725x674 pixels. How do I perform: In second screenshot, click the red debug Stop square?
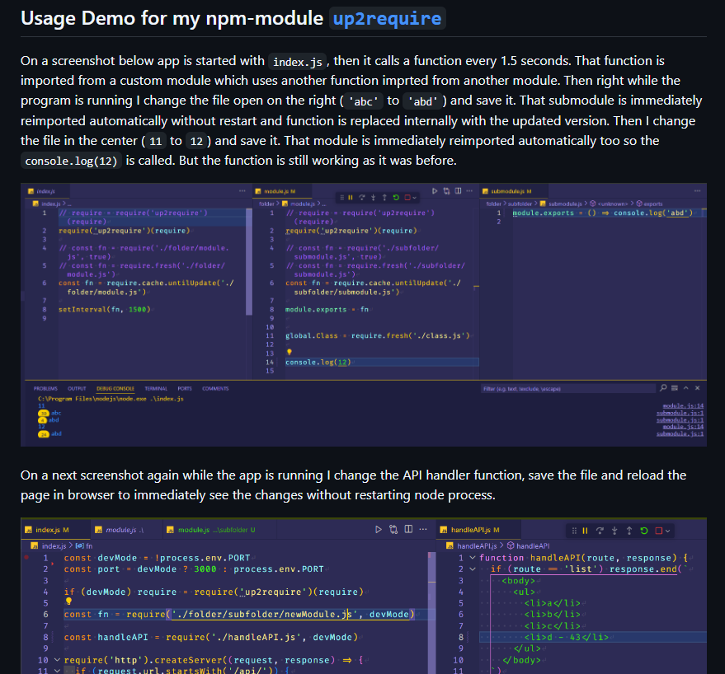[x=659, y=531]
